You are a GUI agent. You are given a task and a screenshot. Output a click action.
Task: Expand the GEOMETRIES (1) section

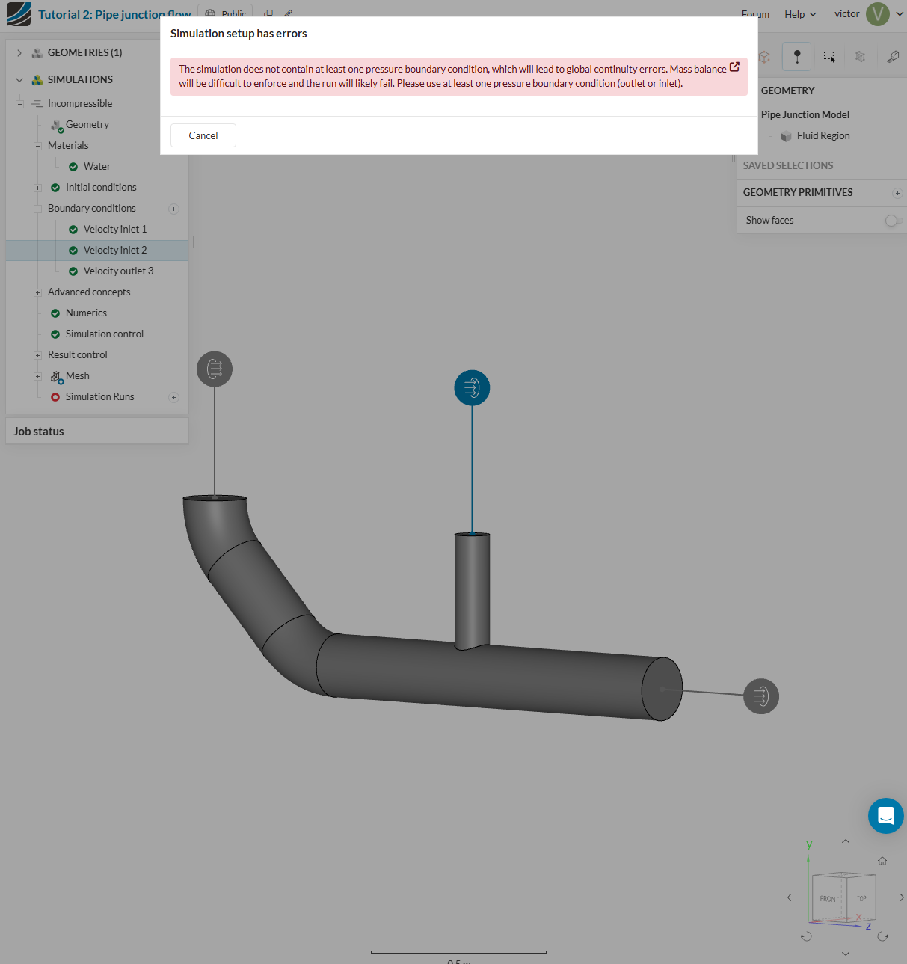click(x=17, y=52)
